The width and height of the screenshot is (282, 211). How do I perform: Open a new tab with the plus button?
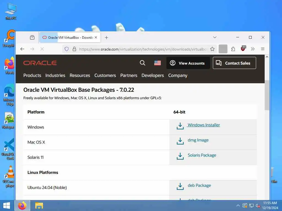click(107, 37)
